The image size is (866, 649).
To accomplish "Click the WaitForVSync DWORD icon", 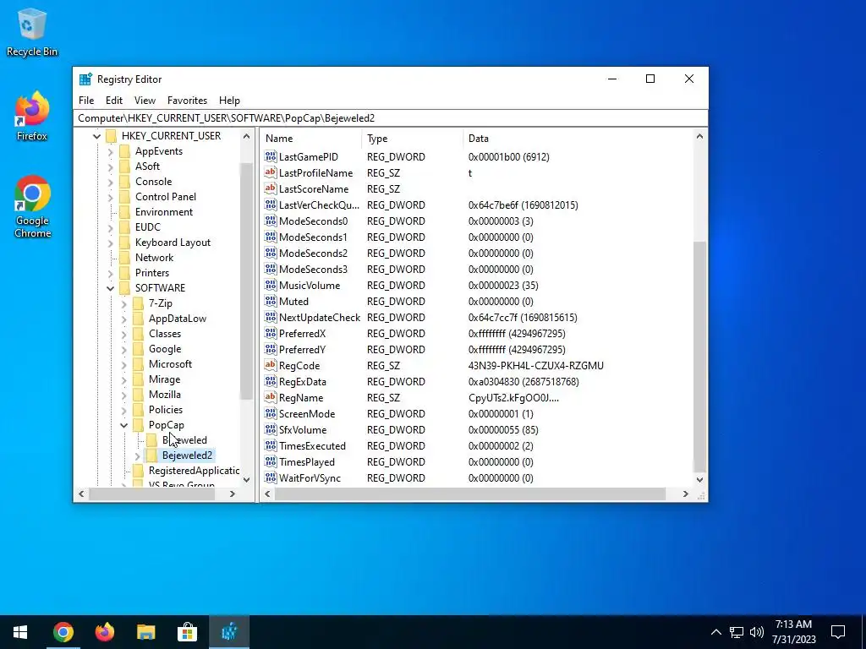I will (x=270, y=478).
